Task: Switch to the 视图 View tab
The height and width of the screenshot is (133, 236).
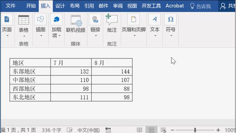Action: pos(132,6)
